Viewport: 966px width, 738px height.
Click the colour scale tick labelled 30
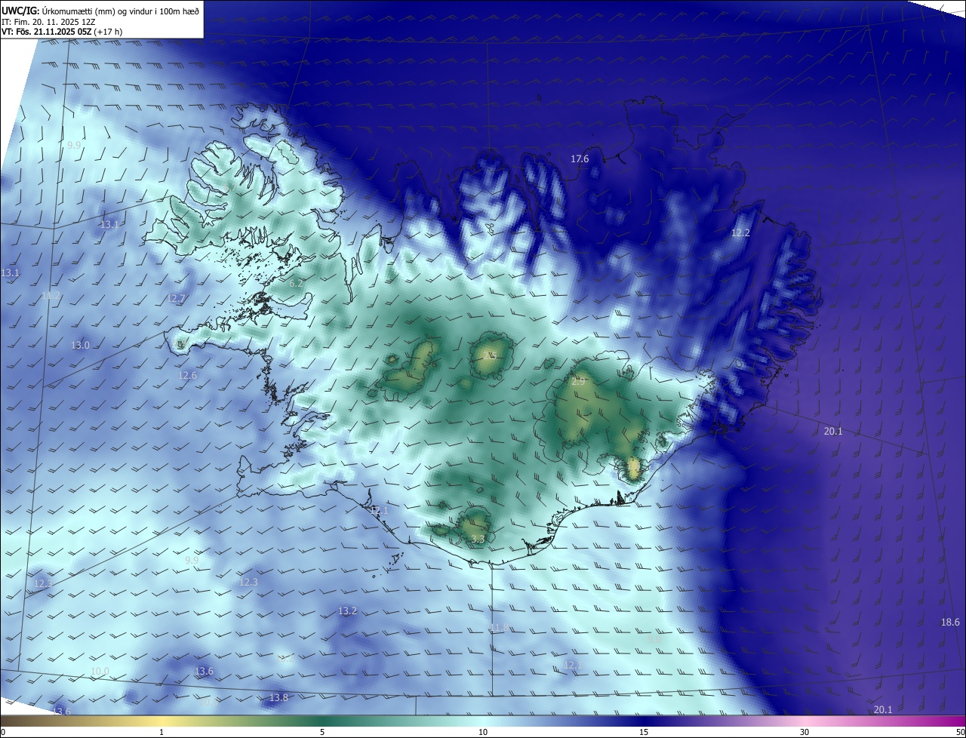pos(804,732)
